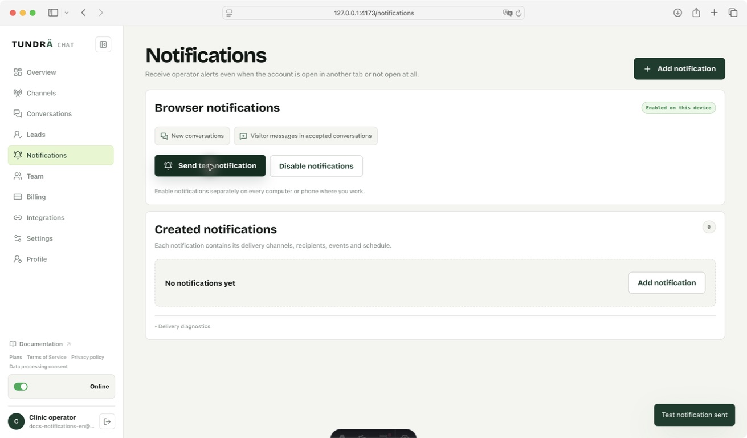Collapse the sidebar with the panel icon
Viewport: 747px width, 438px height.
[x=103, y=44]
